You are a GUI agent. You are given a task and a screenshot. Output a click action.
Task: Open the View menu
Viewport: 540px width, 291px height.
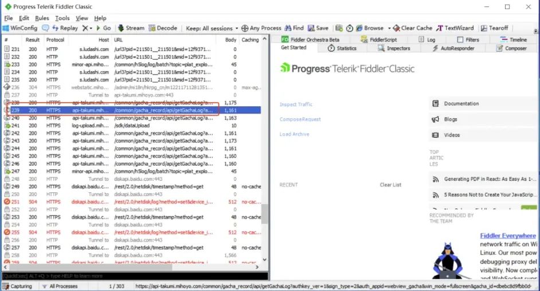[x=82, y=18]
